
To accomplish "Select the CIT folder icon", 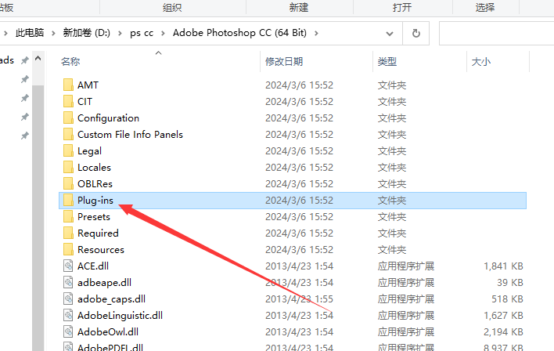I will 68,102.
